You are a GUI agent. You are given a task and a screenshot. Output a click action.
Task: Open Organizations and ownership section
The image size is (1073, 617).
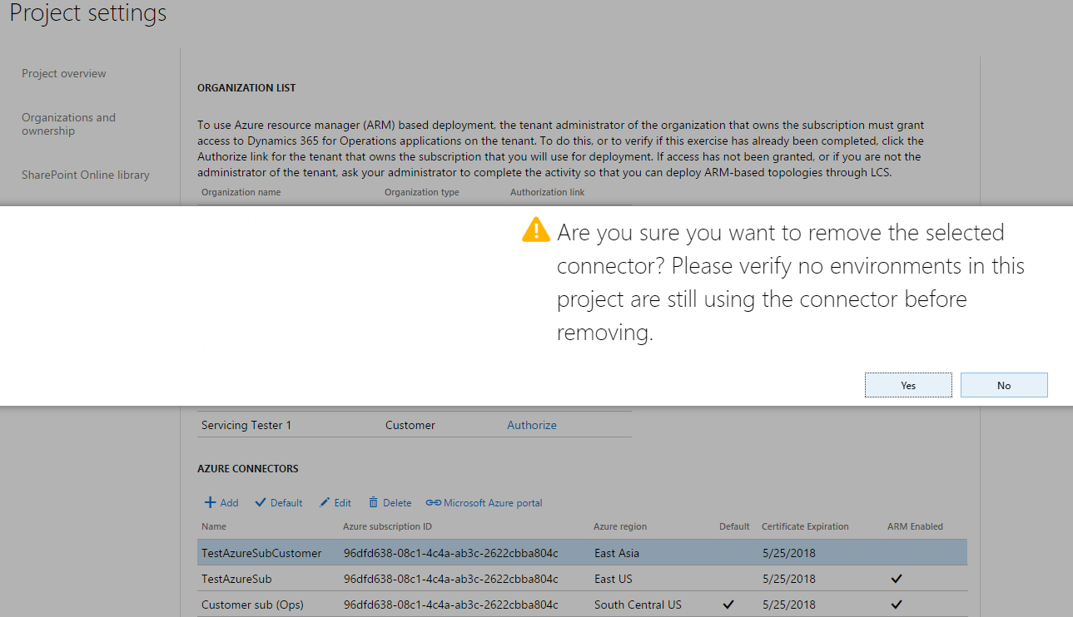68,124
